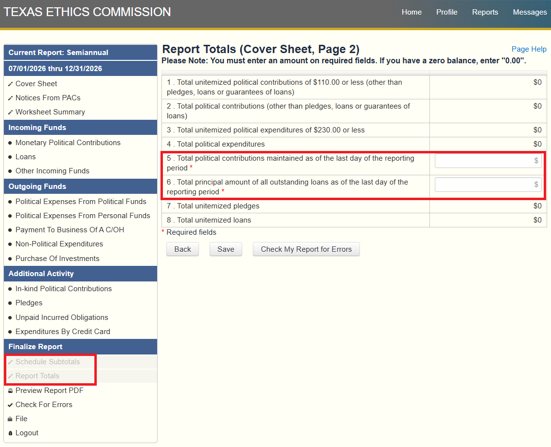The width and height of the screenshot is (551, 447).
Task: Open Cover Sheet in sidebar
Action: coord(36,84)
